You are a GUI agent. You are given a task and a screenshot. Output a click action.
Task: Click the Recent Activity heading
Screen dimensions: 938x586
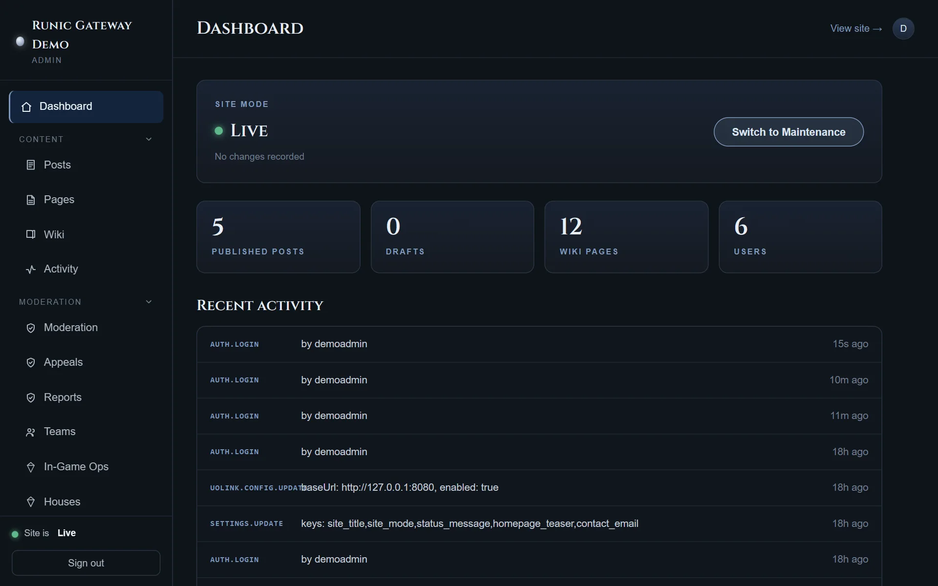[x=260, y=306]
